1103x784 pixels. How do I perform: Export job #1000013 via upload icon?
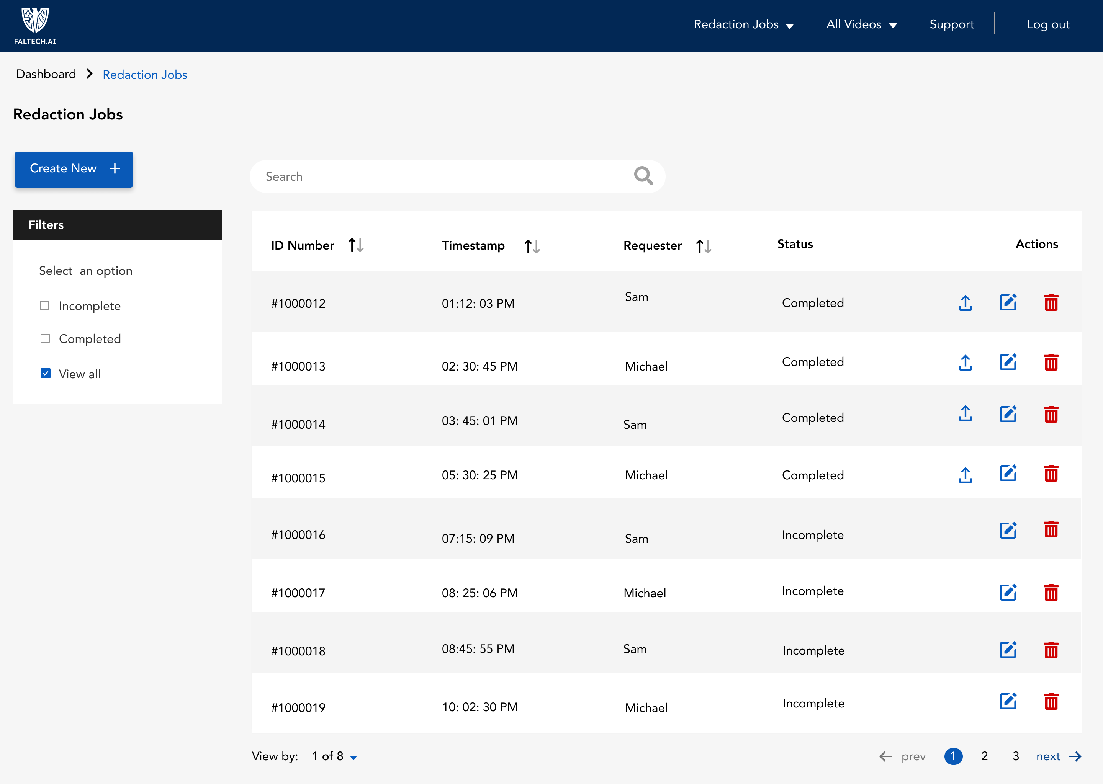click(965, 363)
